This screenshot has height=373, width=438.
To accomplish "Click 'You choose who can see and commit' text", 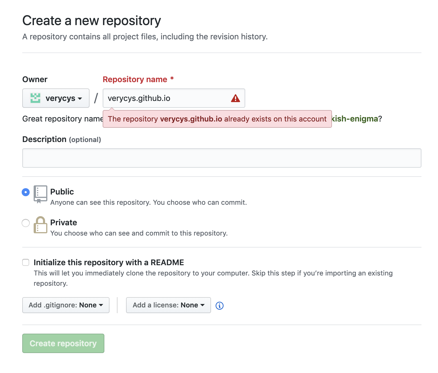I will [139, 233].
